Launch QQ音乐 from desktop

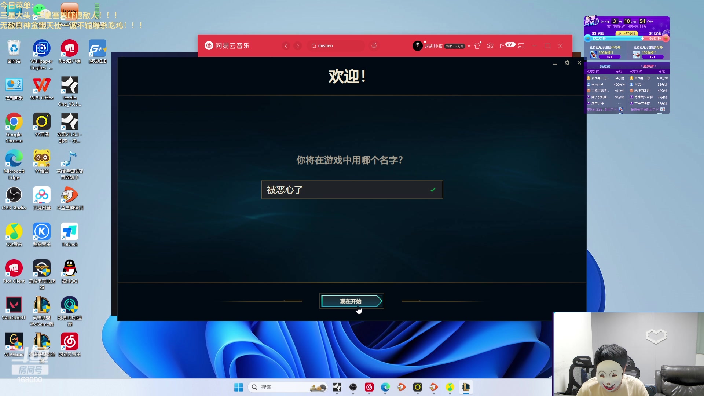coord(14,235)
